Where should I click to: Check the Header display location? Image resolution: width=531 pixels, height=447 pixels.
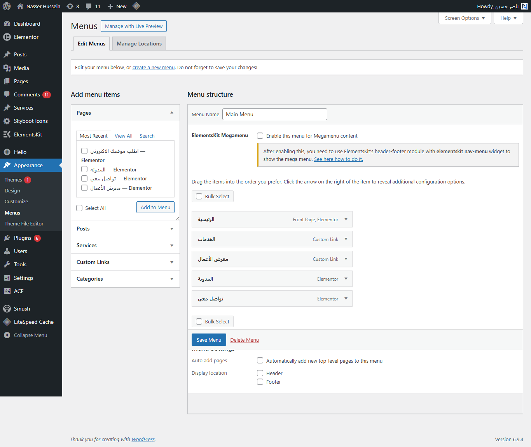[x=260, y=373]
